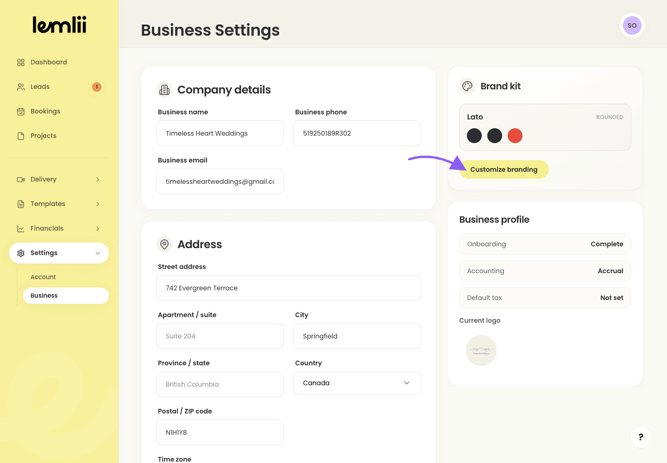
Task: Click the Postal / ZIP code field
Action: tap(220, 432)
